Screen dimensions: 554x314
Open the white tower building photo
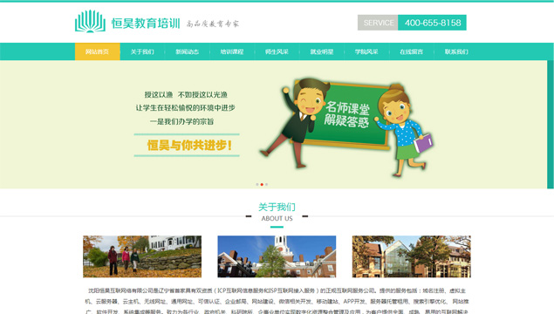click(277, 256)
